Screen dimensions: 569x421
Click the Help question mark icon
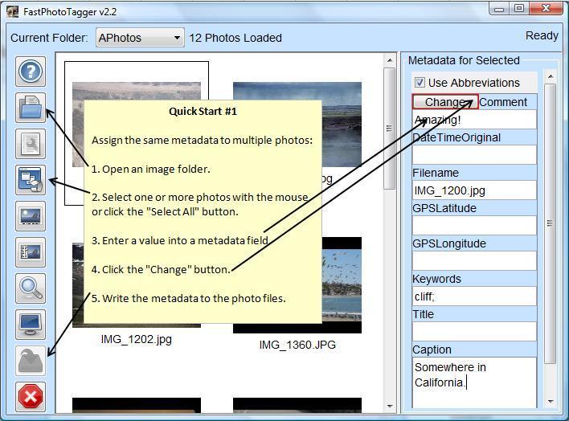pos(31,72)
